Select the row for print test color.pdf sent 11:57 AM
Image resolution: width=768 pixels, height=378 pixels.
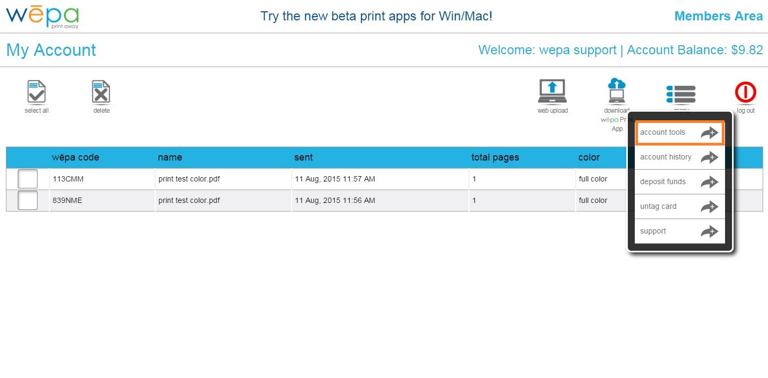coord(223,179)
